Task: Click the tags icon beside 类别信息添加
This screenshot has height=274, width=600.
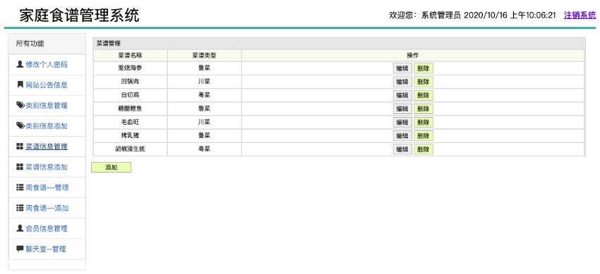Action: (20, 126)
